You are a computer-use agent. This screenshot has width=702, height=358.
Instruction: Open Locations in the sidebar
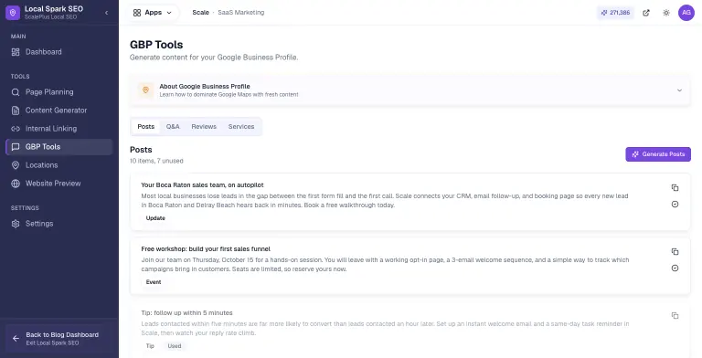tap(59, 165)
